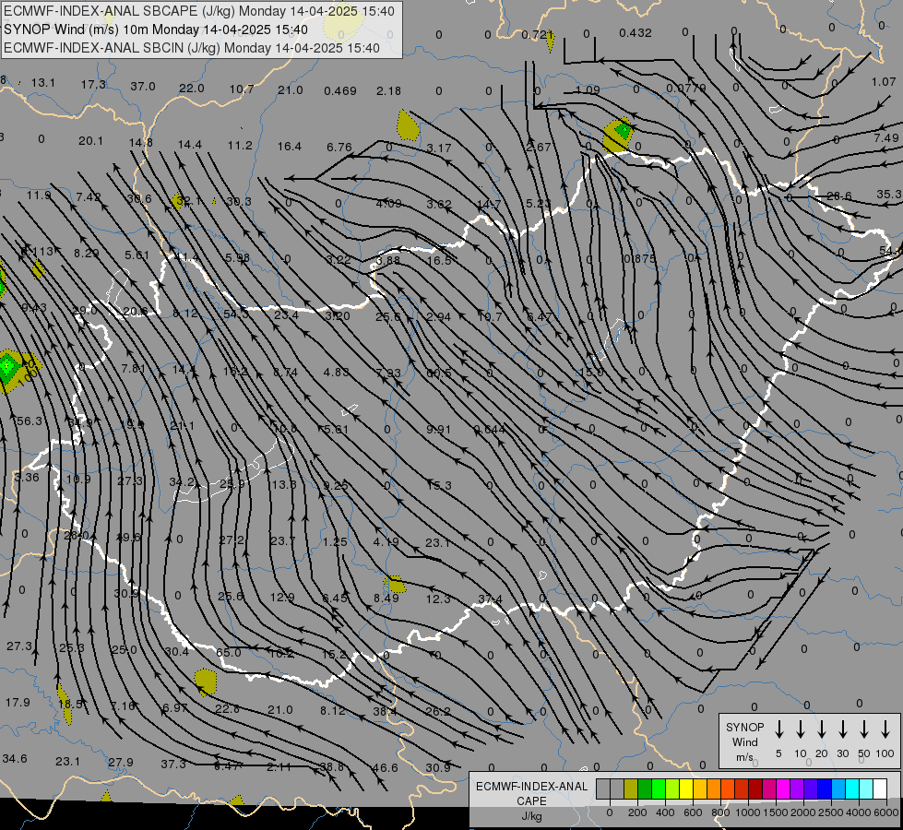The height and width of the screenshot is (830, 903).
Task: Pick the dark red legend swatch at 1000
Action: pyautogui.click(x=755, y=788)
